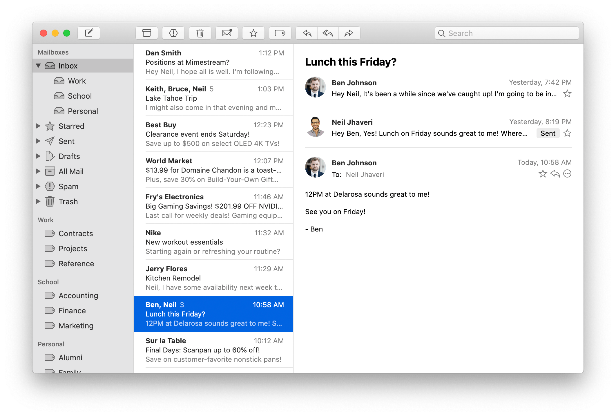Open Sur la Table Scanpan email

point(213,350)
